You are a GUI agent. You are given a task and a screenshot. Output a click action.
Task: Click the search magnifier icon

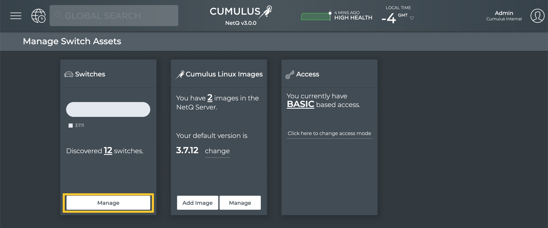59,15
